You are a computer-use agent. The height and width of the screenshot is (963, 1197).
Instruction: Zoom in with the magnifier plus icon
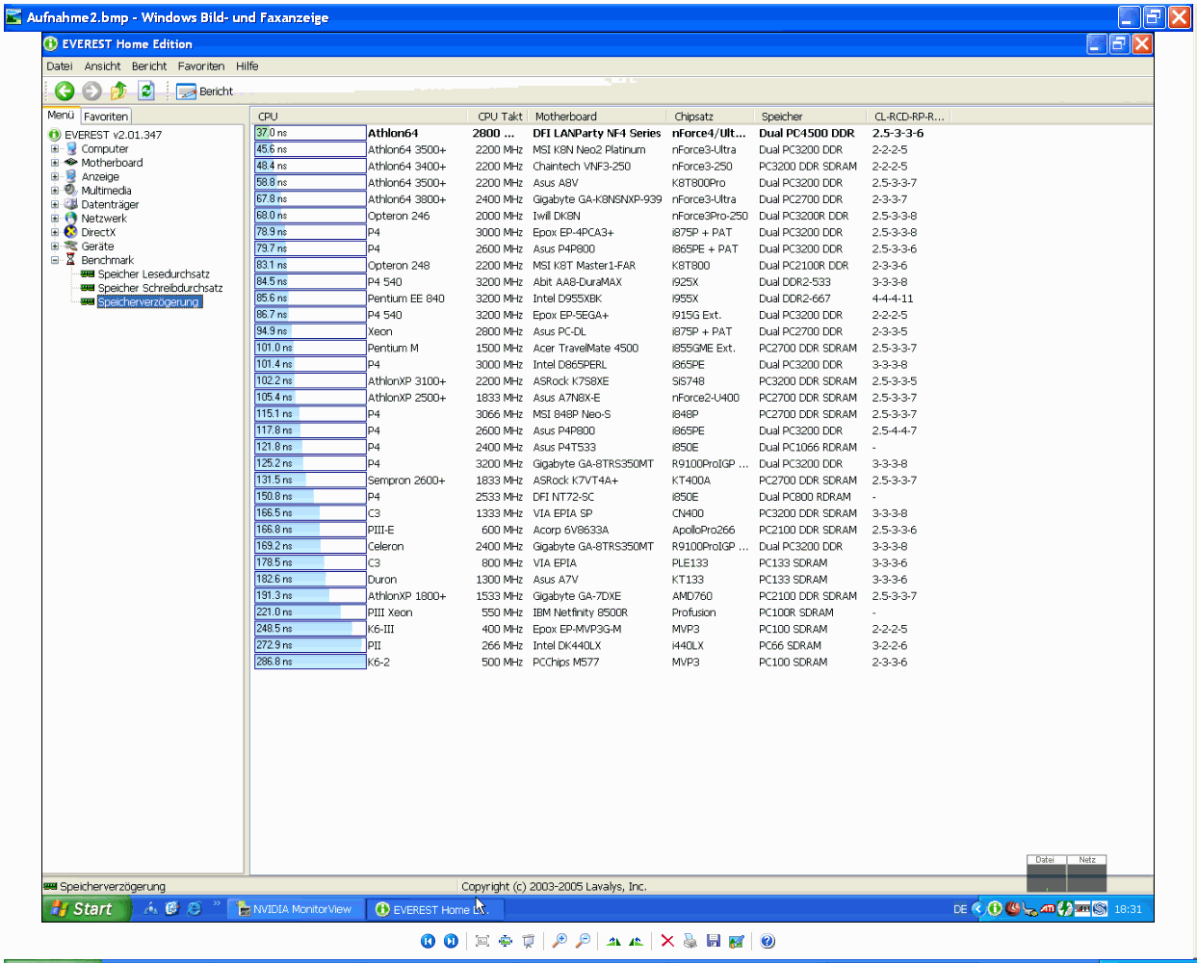point(559,941)
